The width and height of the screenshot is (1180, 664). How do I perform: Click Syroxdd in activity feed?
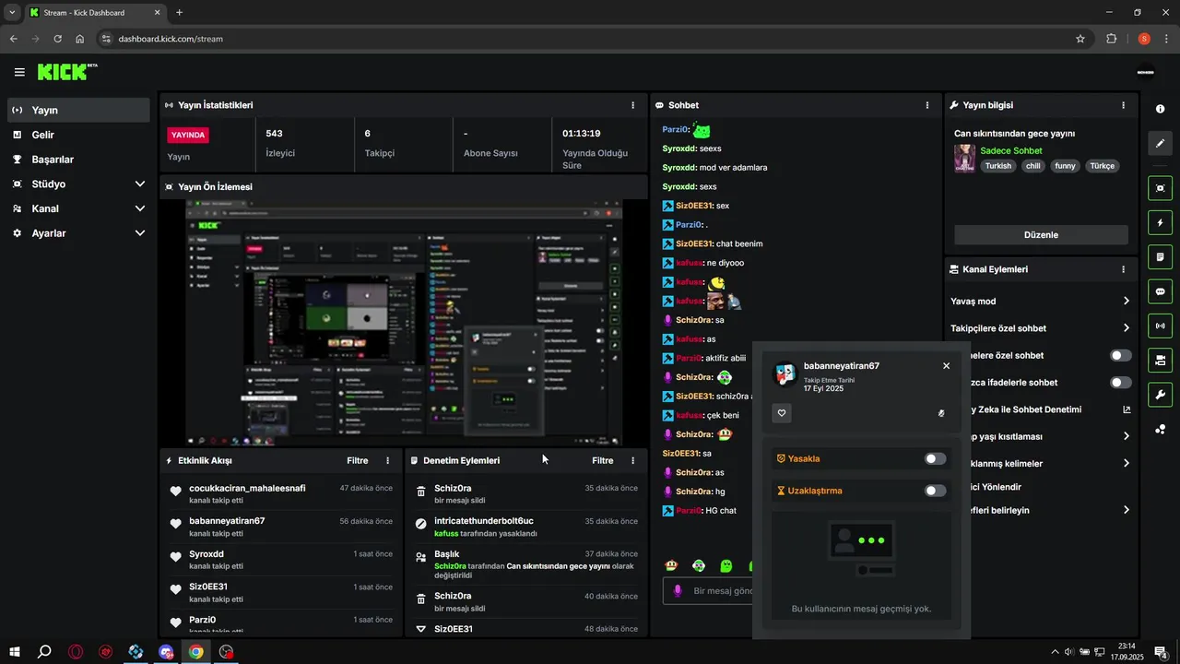[x=206, y=554]
